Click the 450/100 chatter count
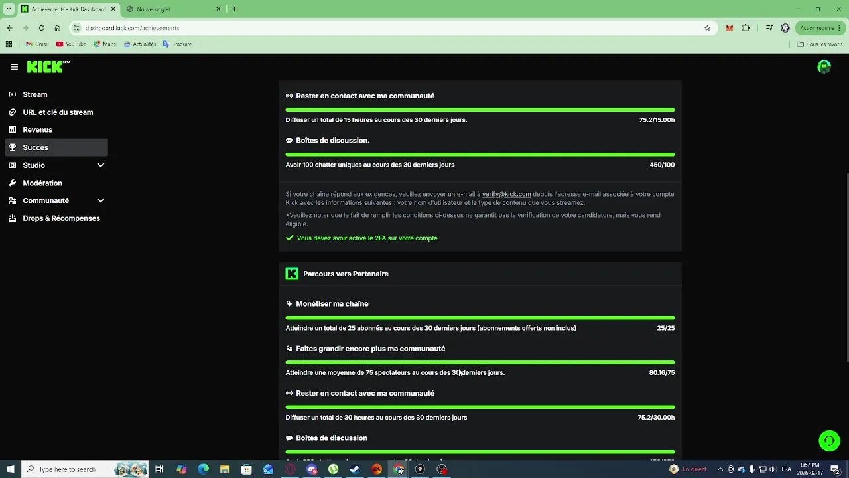 662,165
